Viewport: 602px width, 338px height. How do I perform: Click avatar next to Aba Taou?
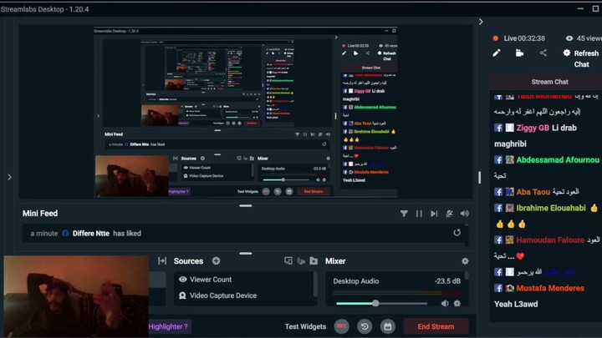509,192
